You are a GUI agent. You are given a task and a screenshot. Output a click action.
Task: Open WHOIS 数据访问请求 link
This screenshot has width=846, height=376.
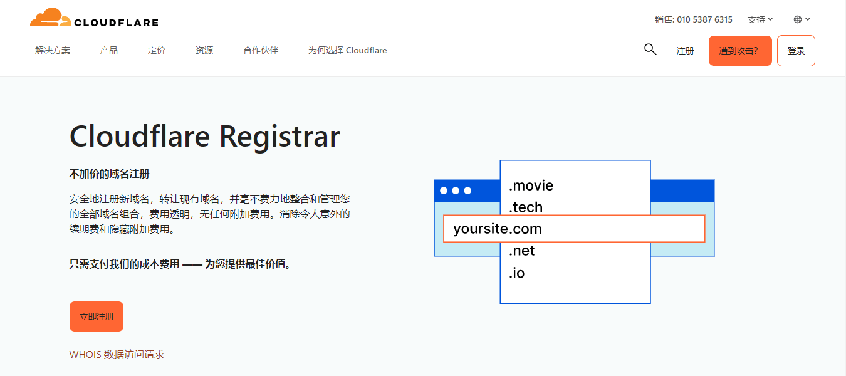pos(117,354)
